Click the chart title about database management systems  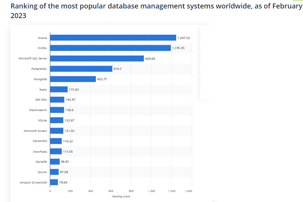(157, 11)
